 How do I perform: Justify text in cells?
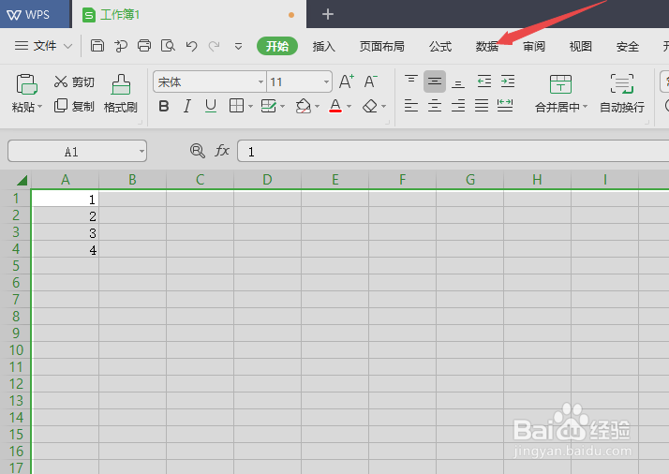(482, 105)
